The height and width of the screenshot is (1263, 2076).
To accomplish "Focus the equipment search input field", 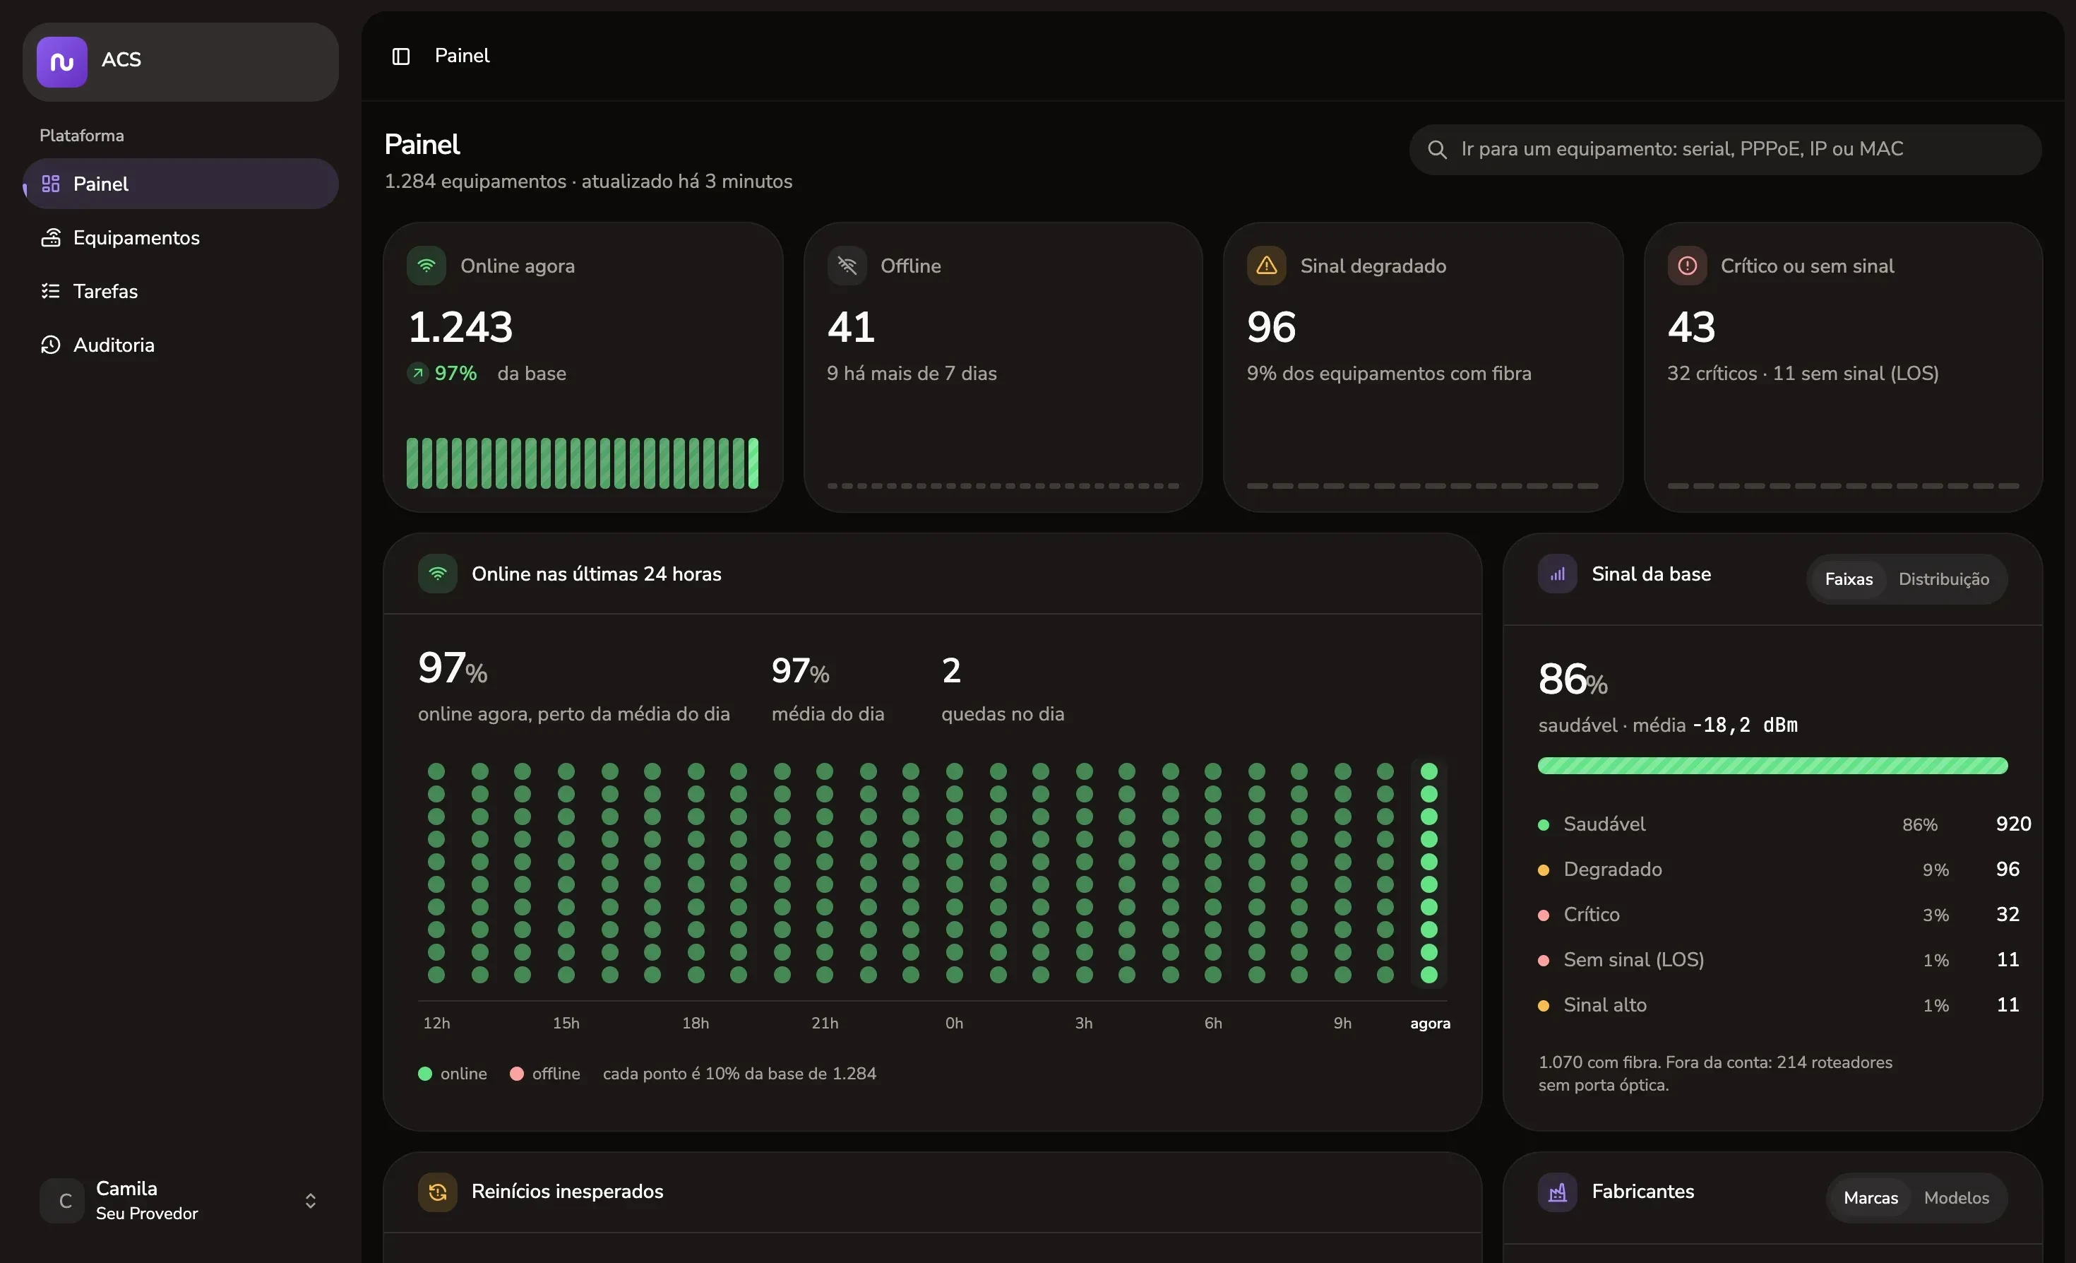I will tap(1726, 150).
